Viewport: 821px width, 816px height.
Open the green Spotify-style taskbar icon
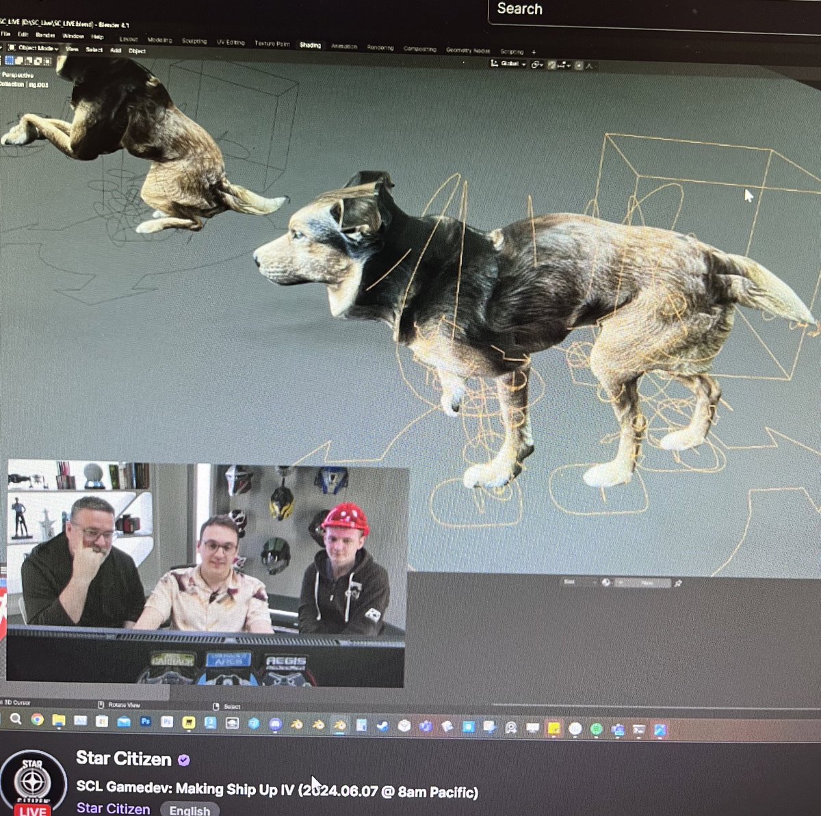pos(595,729)
